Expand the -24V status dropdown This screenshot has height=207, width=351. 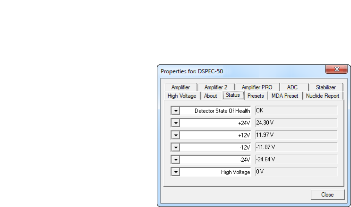click(176, 160)
